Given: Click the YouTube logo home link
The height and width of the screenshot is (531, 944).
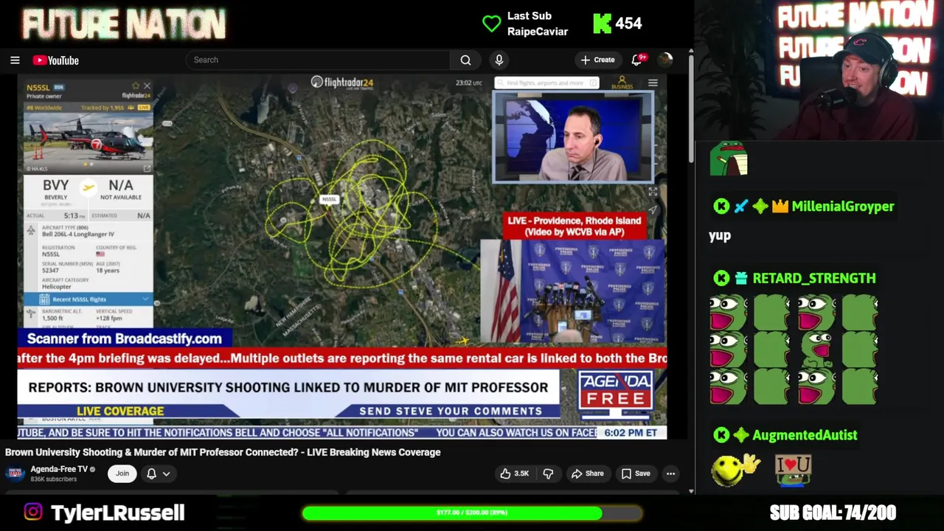Looking at the screenshot, I should [55, 60].
